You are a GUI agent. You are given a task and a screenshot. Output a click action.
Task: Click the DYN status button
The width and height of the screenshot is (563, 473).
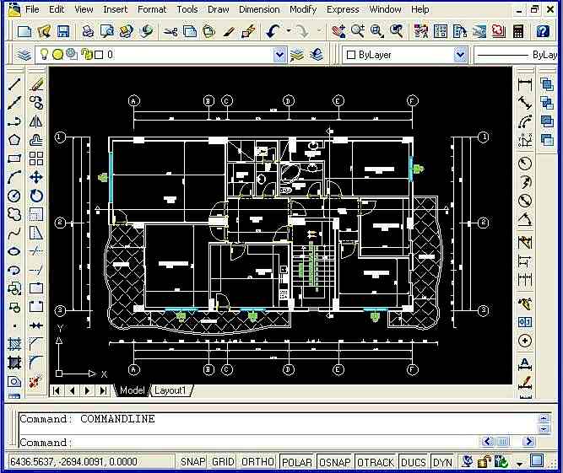click(x=442, y=462)
